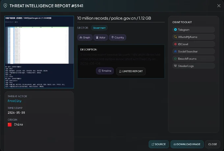Close the report with the X icon
The image size is (224, 151).
click(x=219, y=6)
